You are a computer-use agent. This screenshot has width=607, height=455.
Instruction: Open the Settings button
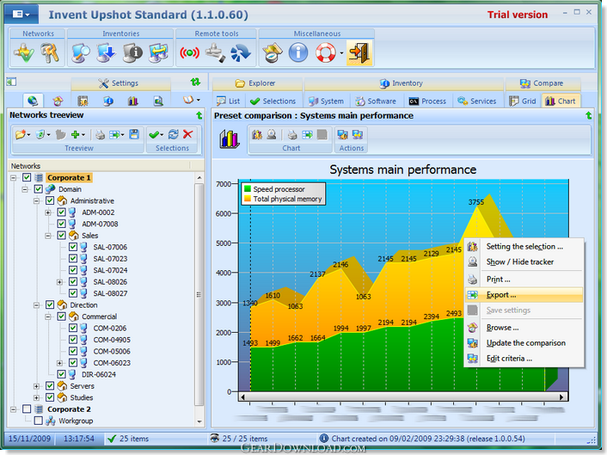coord(120,83)
